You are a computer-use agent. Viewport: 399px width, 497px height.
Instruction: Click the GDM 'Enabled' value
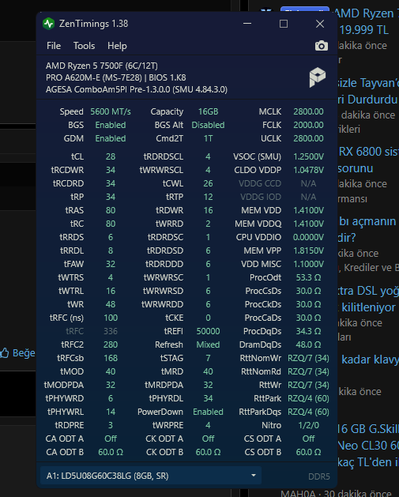(x=111, y=138)
